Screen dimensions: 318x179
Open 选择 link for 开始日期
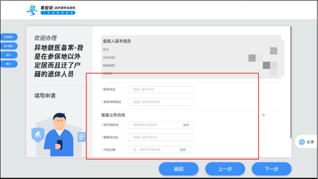(182, 150)
